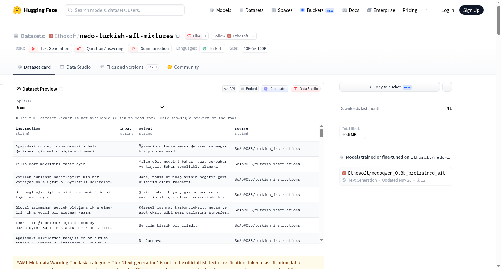Viewport: 501px width, 269px height.
Task: Click the nedoqwen model avatar icon
Action: tap(344, 173)
